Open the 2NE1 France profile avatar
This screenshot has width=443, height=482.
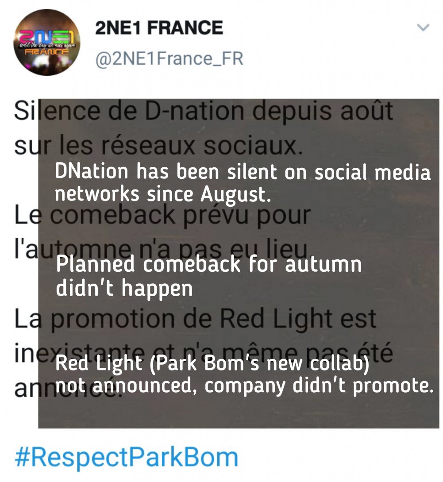47,42
